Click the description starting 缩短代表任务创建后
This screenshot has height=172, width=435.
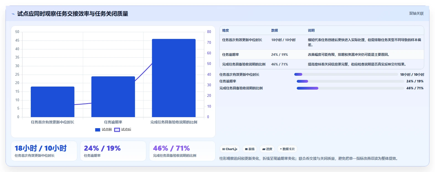pyautogui.click(x=364, y=42)
